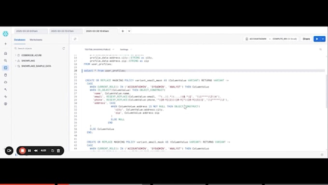
Task: Click 'ELSE NULL' on line 35
Action: click(x=118, y=119)
